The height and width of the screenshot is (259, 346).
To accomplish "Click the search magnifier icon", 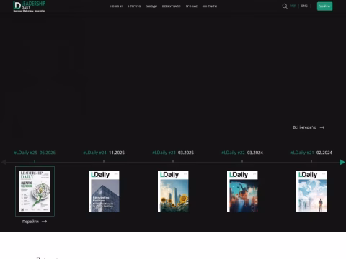I will click(285, 6).
